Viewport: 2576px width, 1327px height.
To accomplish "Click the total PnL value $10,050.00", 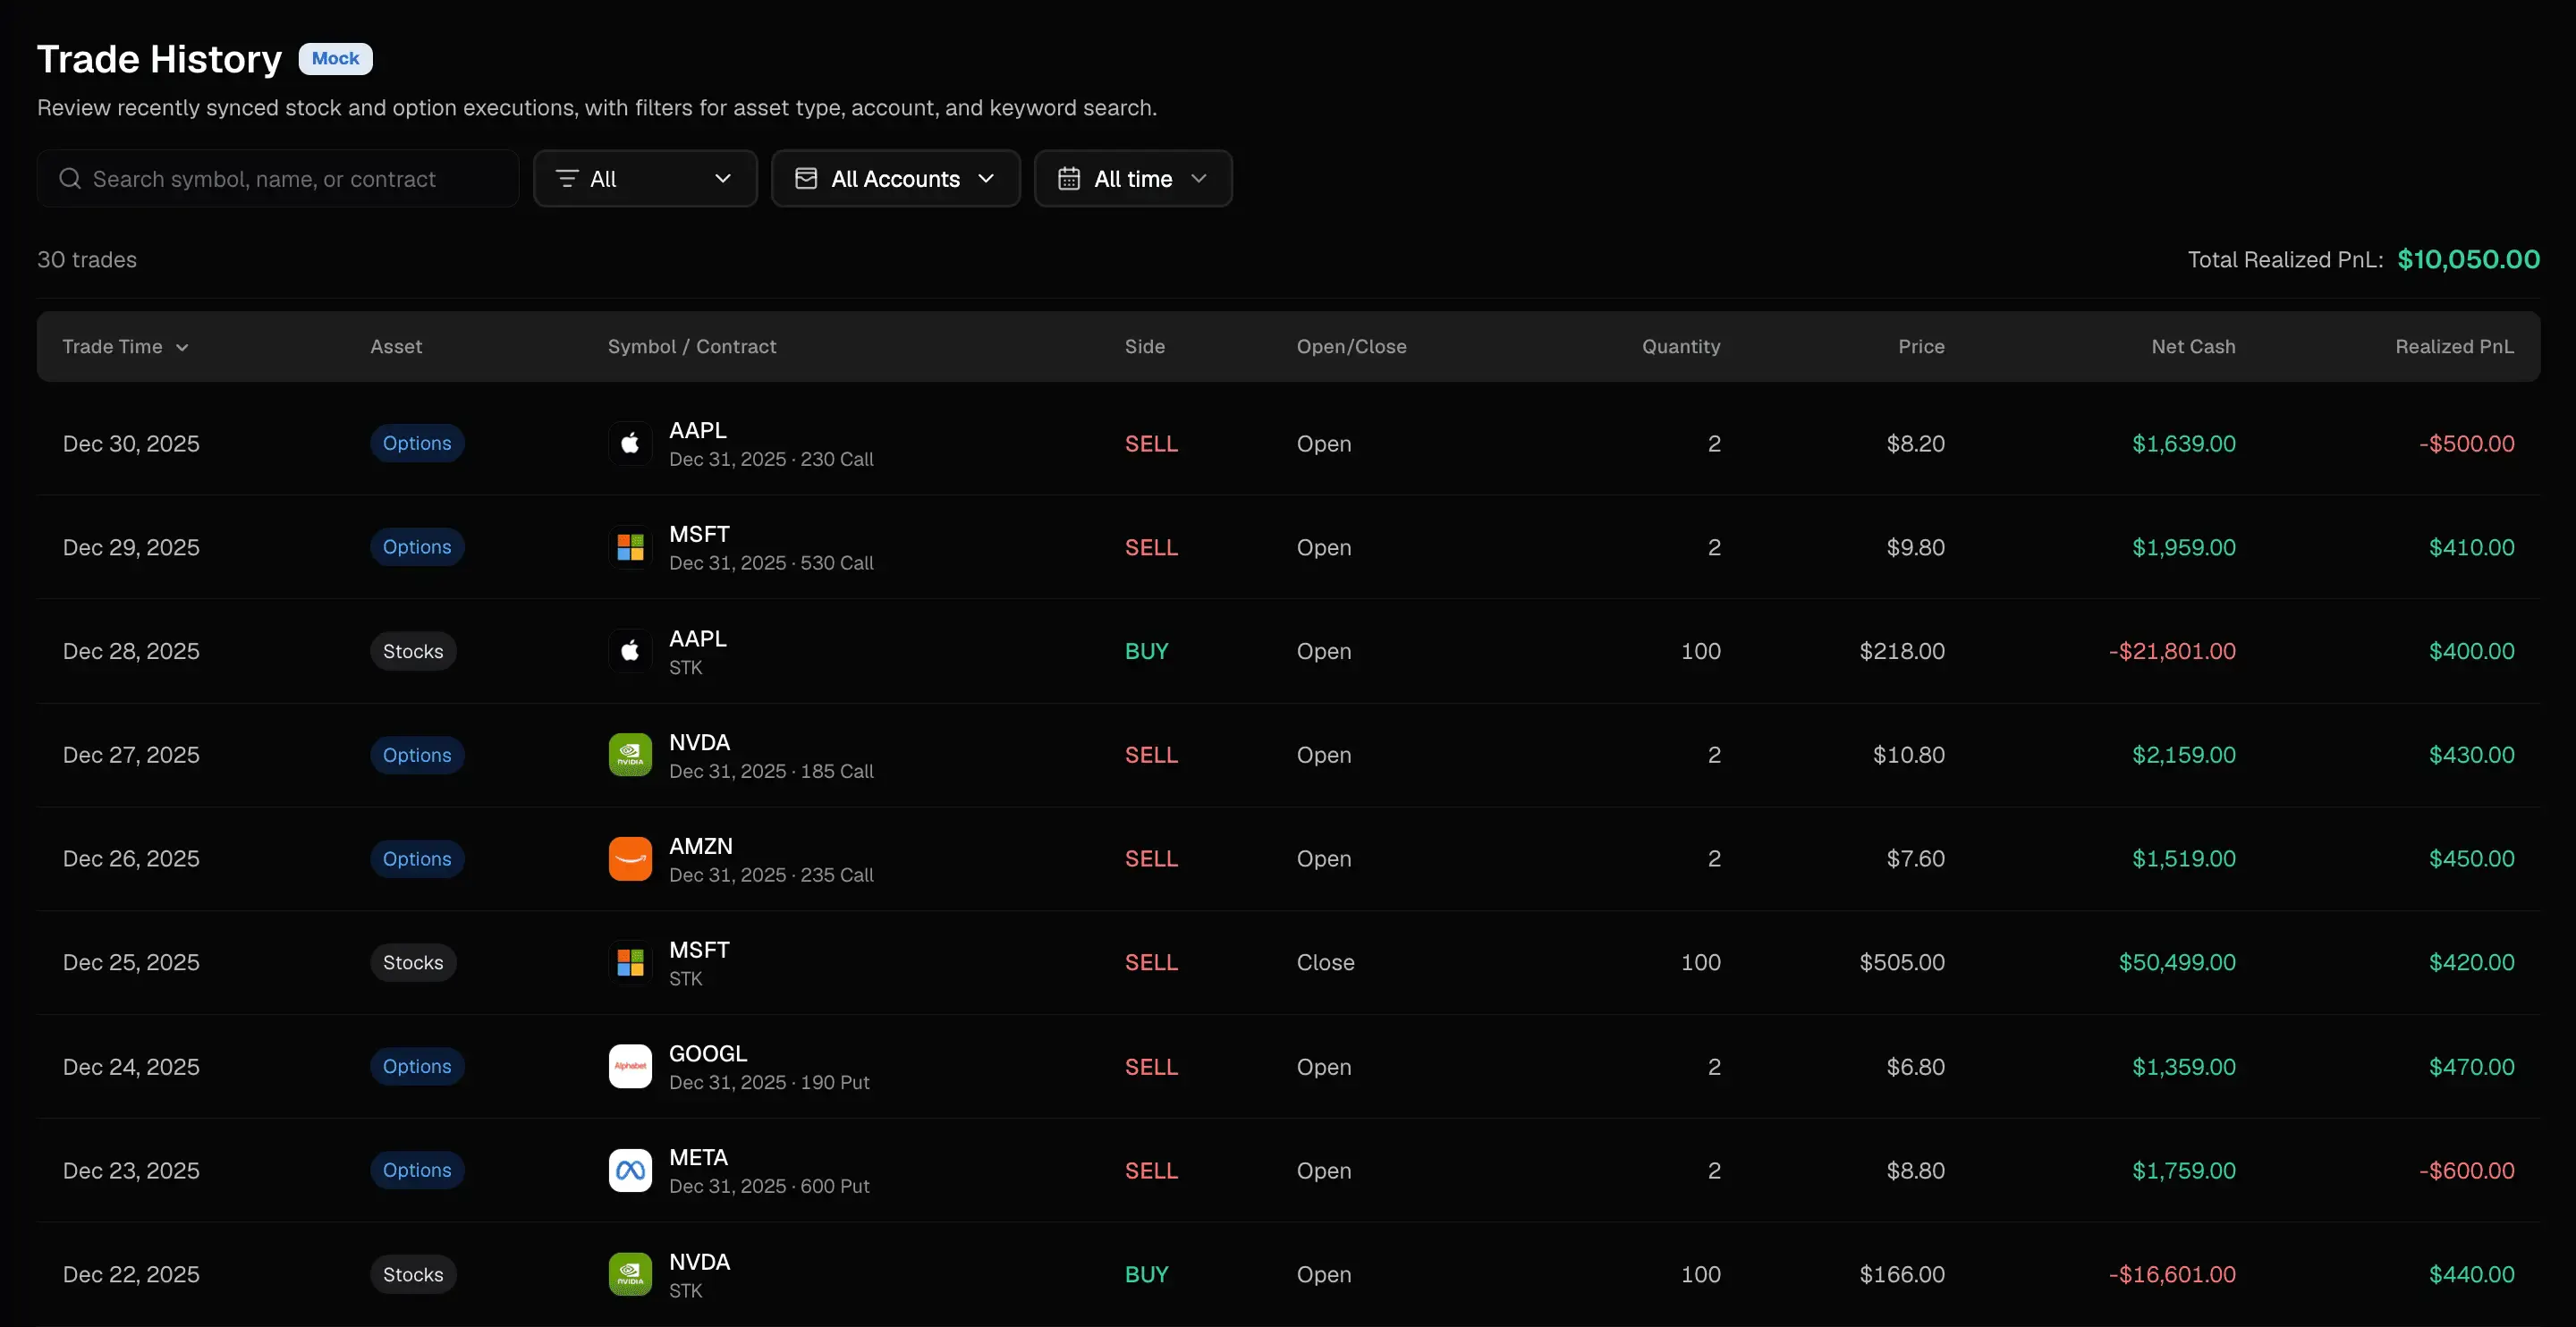I will pos(2468,259).
